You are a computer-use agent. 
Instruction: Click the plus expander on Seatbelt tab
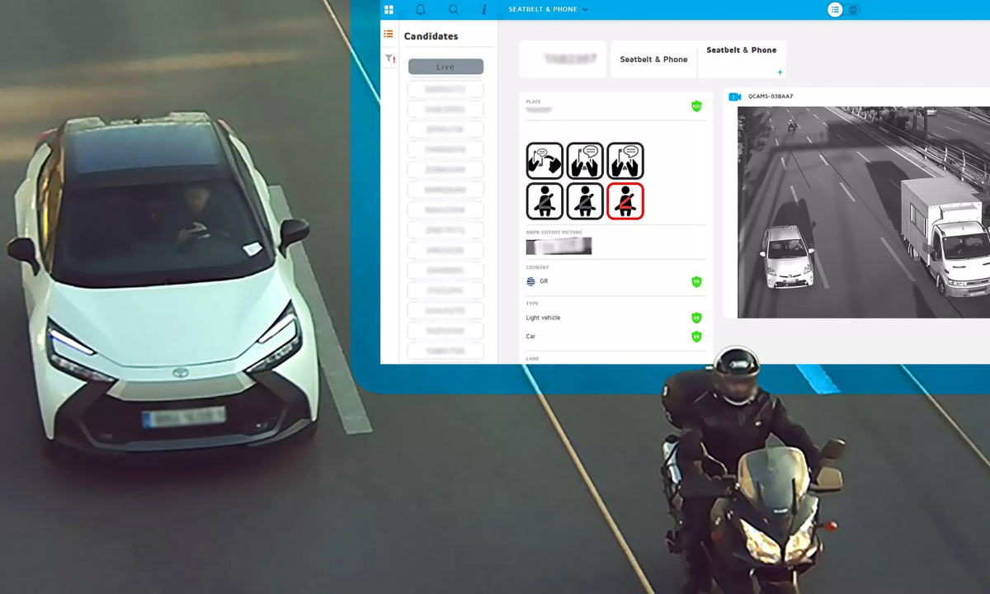click(x=780, y=73)
